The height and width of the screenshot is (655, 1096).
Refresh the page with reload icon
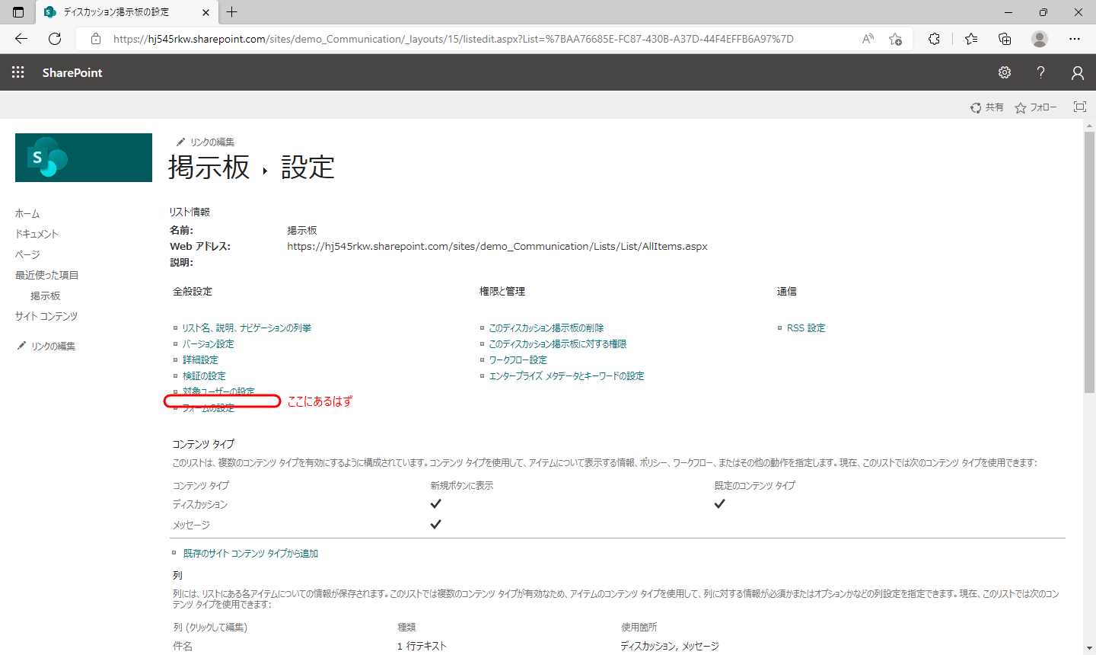(x=55, y=39)
